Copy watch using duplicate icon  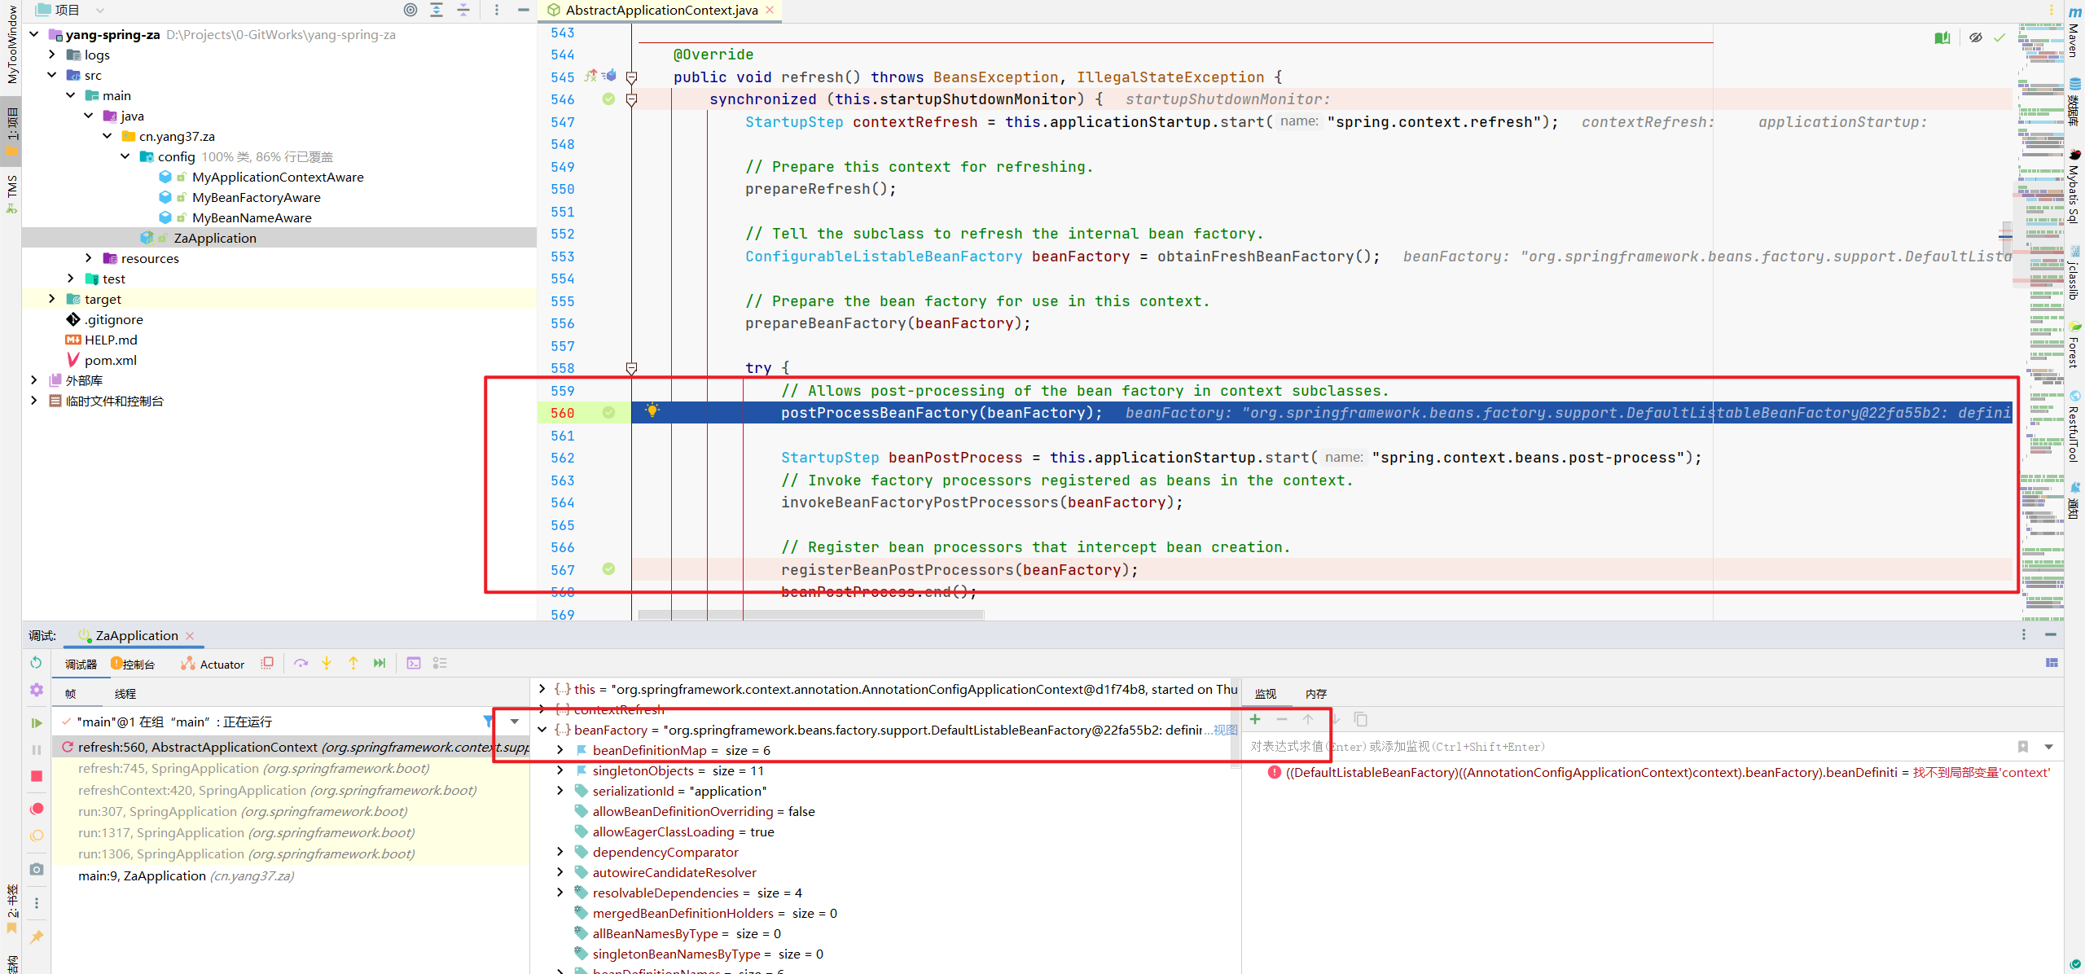tap(1360, 719)
